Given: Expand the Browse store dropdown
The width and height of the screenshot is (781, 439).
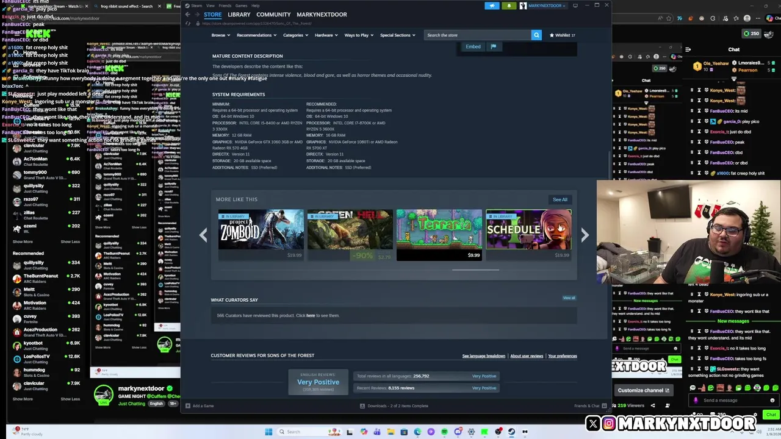Looking at the screenshot, I should (x=220, y=35).
